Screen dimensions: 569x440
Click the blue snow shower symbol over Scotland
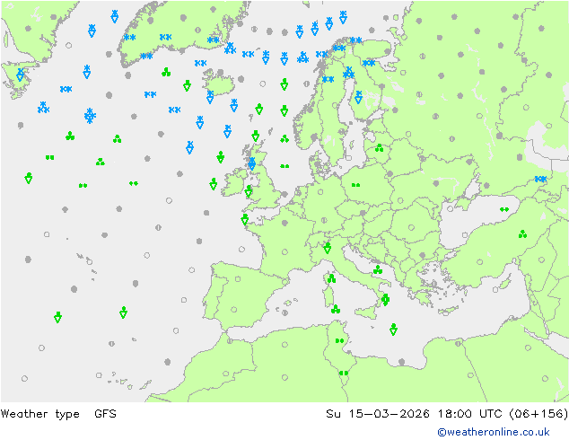252,163
